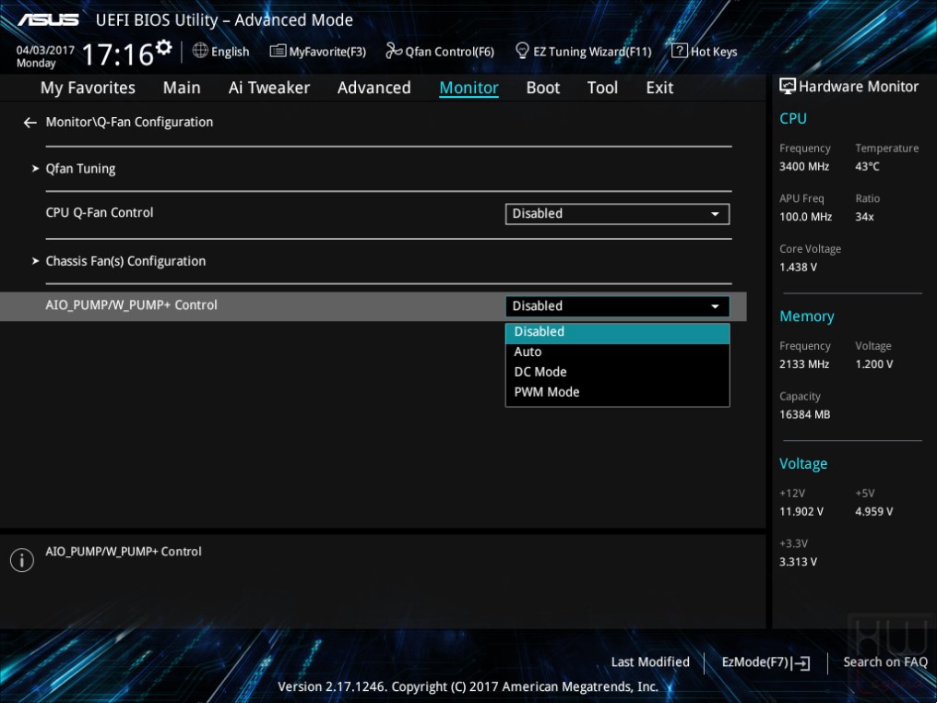Open the Main tab

[182, 88]
